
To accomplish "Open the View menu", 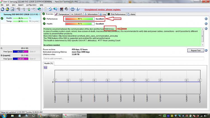I will 14,5.
